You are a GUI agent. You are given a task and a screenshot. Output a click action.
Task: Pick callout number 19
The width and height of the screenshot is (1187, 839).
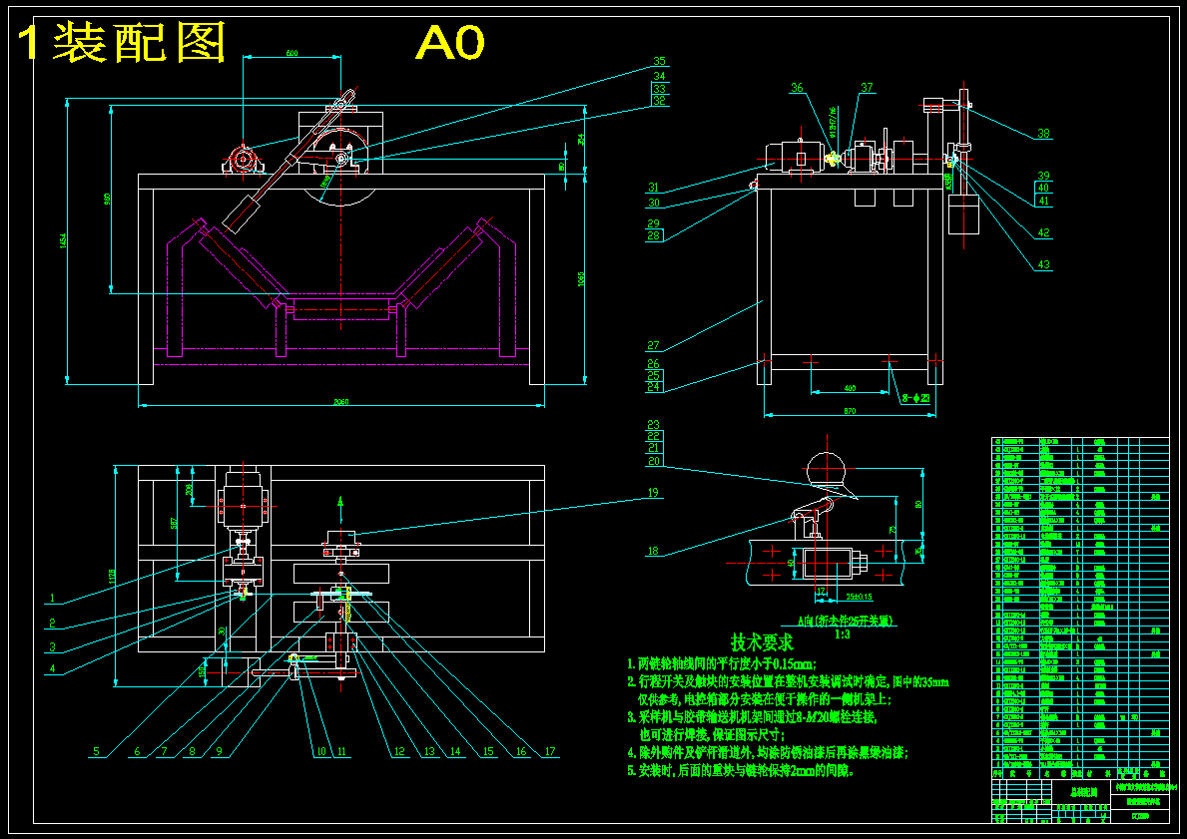[x=653, y=493]
